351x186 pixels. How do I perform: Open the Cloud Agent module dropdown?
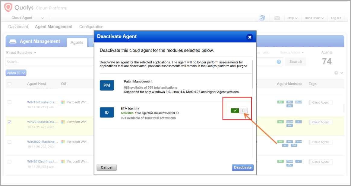[27, 18]
